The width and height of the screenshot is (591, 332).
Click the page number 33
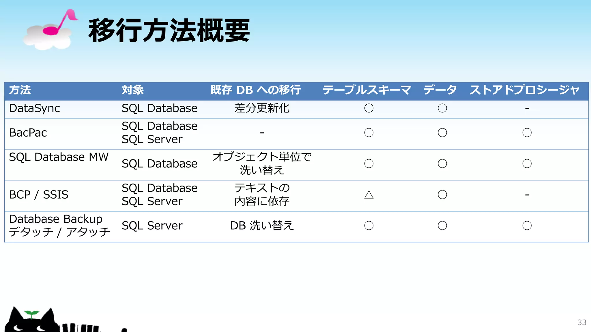pyautogui.click(x=582, y=322)
